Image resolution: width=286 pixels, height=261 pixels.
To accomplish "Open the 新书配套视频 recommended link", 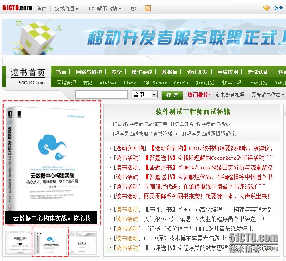I will (x=230, y=95).
